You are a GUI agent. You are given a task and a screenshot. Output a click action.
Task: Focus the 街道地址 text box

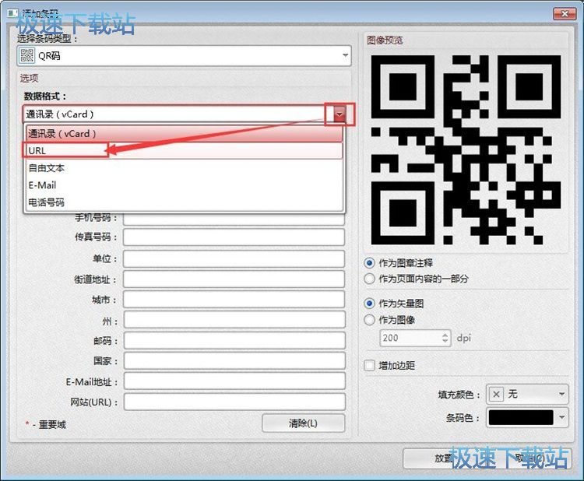click(x=234, y=279)
